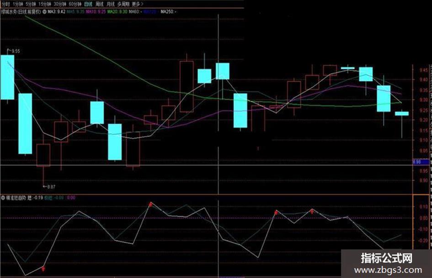The width and height of the screenshot is (432, 278).
Task: Expand the 更多 more periods menu
Action: pos(138,4)
